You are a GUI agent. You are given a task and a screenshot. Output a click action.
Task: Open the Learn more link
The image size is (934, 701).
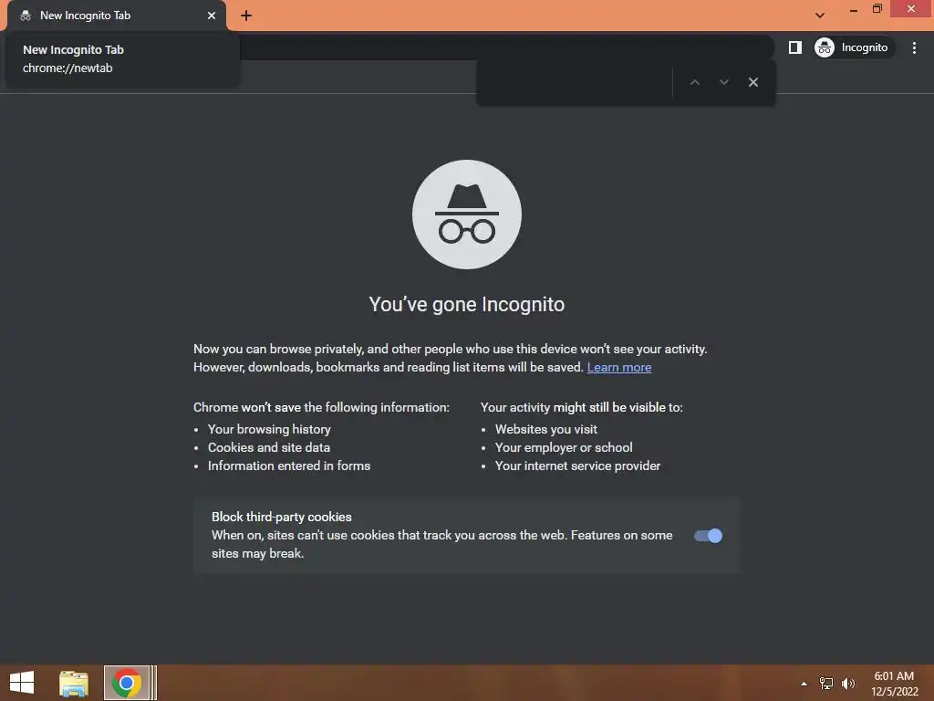coord(619,367)
